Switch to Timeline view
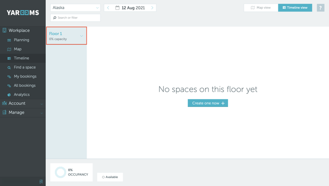 coord(295,8)
